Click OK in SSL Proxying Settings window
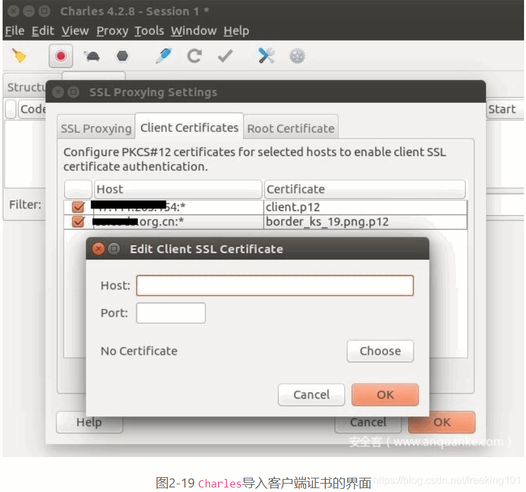526x492 pixels. click(x=442, y=422)
